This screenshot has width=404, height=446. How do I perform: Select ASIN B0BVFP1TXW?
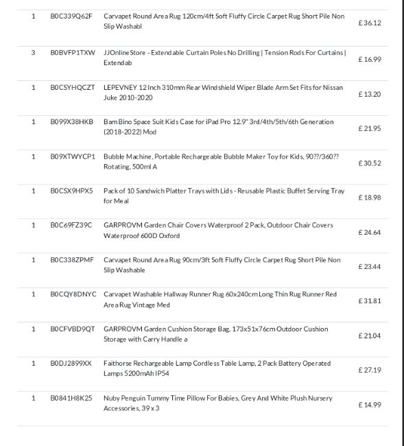(x=73, y=53)
